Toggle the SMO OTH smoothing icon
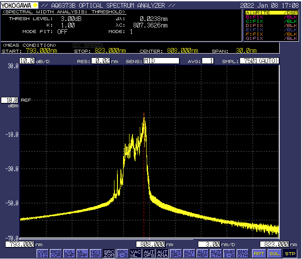 (x=242, y=253)
